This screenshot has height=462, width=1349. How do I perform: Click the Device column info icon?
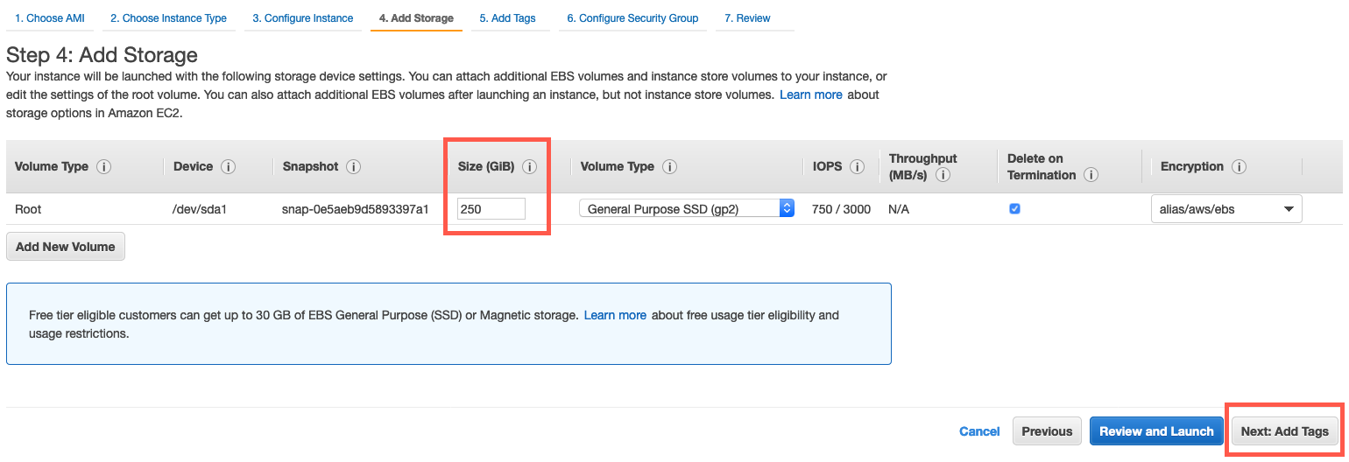[229, 167]
